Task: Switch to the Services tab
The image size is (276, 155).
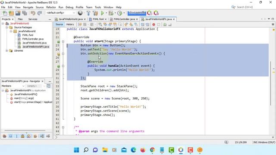Action: (33, 19)
